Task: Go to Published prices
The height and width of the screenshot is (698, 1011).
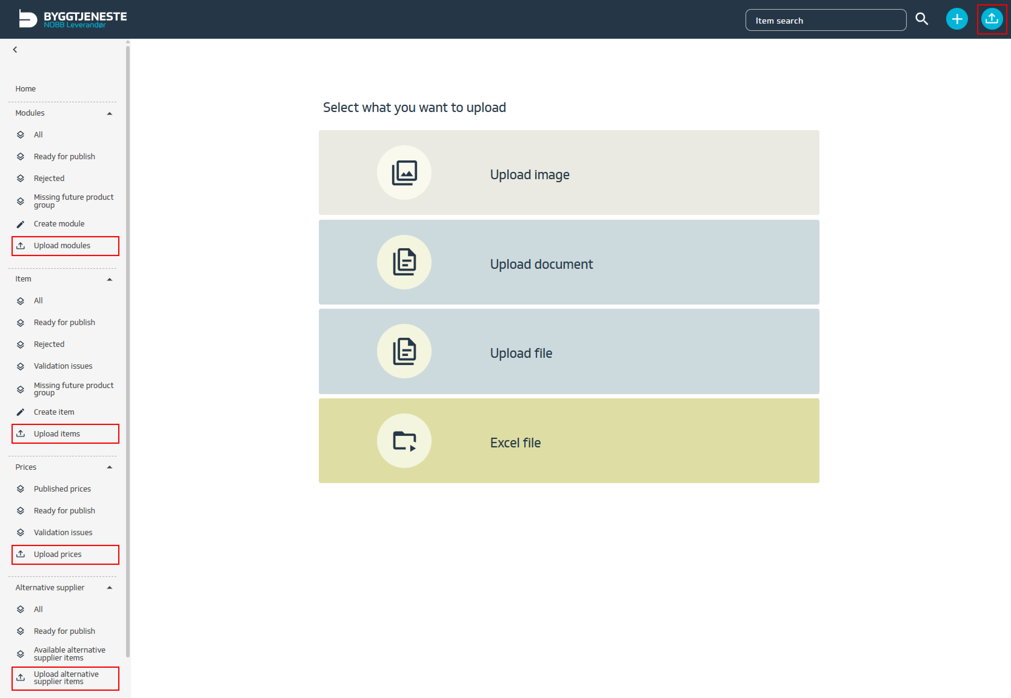Action: pyautogui.click(x=62, y=489)
